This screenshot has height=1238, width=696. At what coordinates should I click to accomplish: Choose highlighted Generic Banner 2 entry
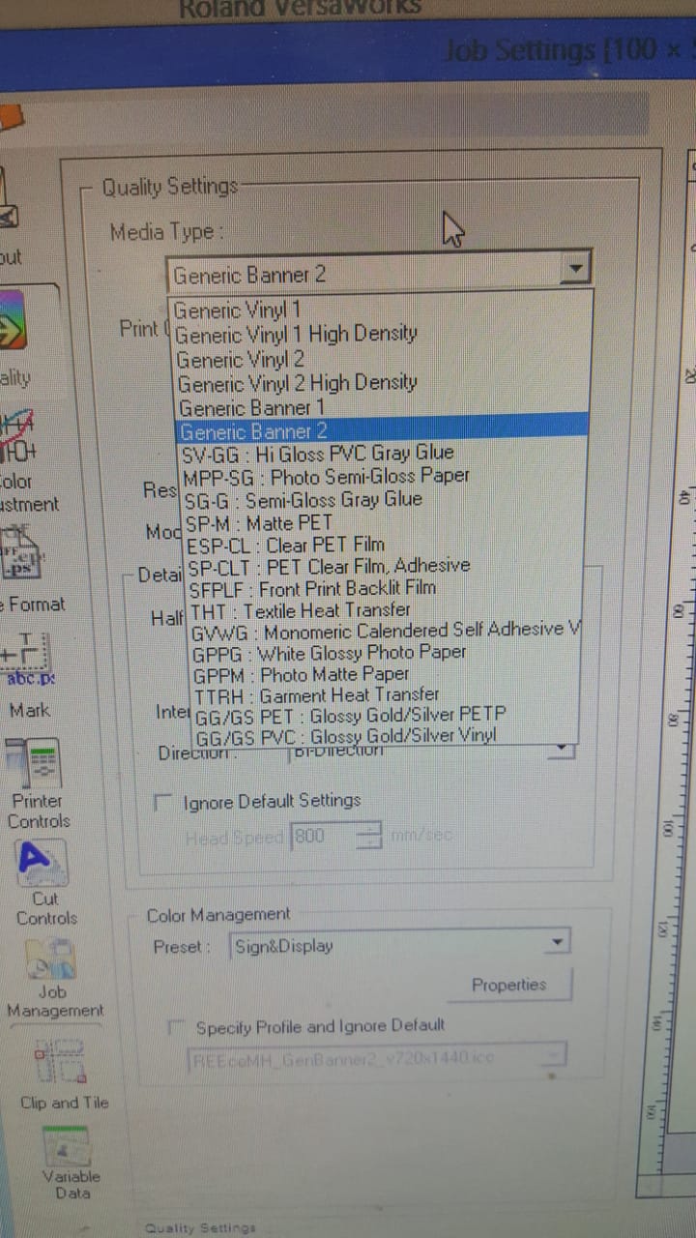coord(381,430)
